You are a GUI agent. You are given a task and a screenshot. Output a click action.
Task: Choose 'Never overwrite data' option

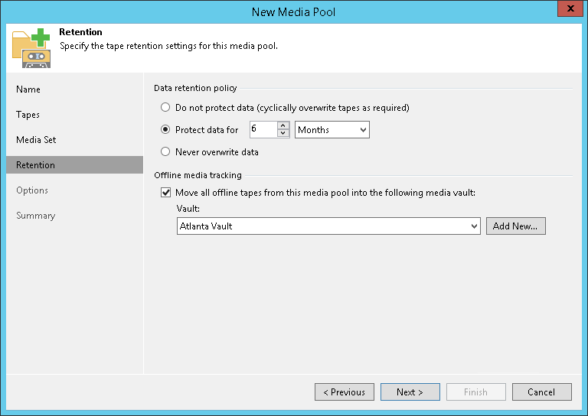tap(165, 152)
